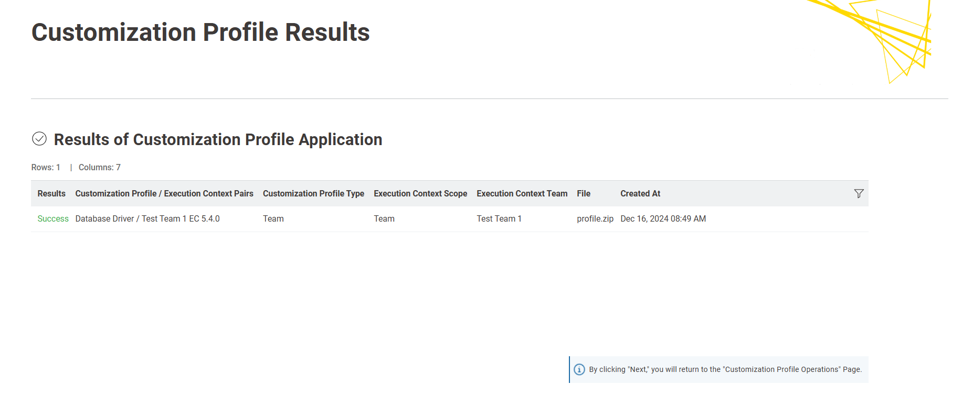The image size is (962, 406).
Task: Click the 'By clicking Next' notice text
Action: pyautogui.click(x=725, y=370)
